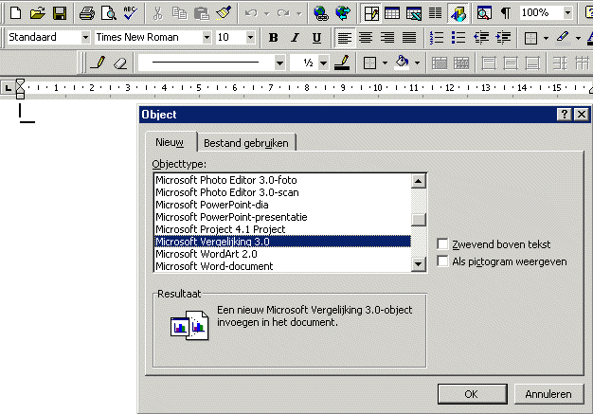Viewport: 593px width, 414px height.
Task: Expand the Times New Roman font list
Action: click(207, 38)
